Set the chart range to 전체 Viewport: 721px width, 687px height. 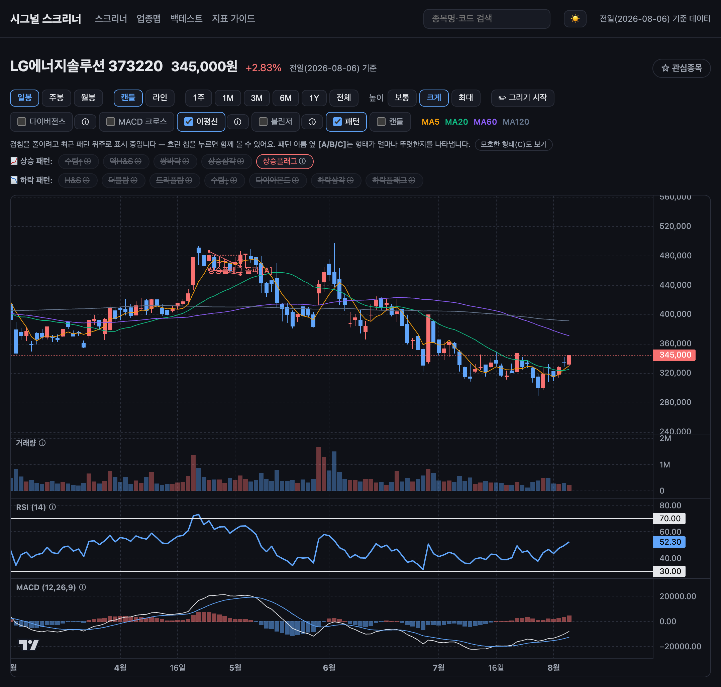pyautogui.click(x=343, y=98)
